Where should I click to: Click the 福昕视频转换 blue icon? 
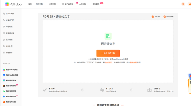coord(4,96)
